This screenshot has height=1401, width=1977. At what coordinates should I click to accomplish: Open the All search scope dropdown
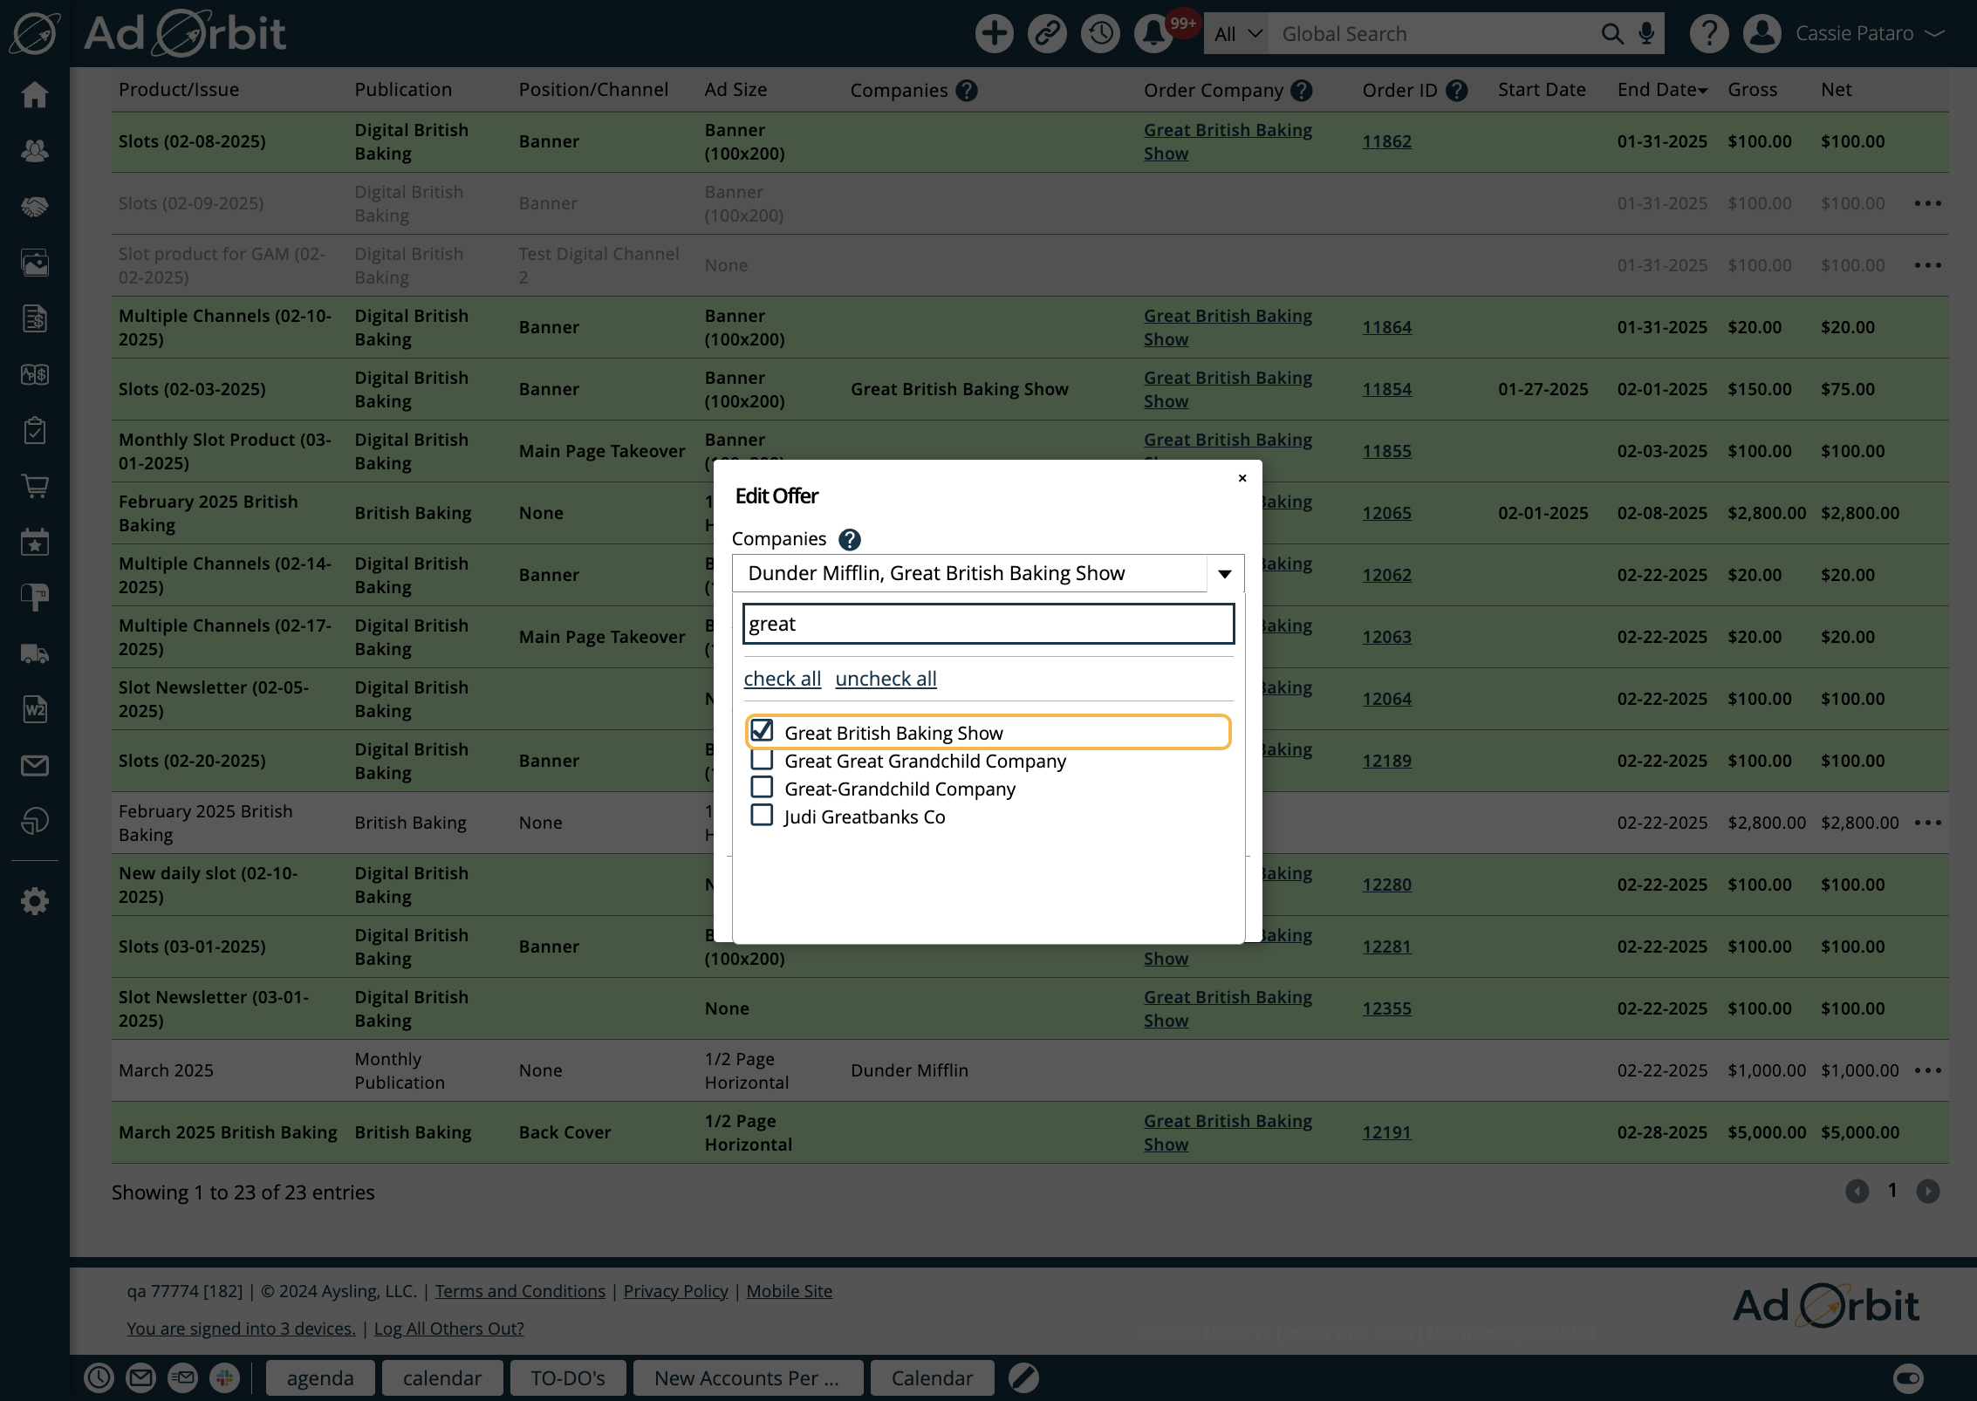point(1236,34)
